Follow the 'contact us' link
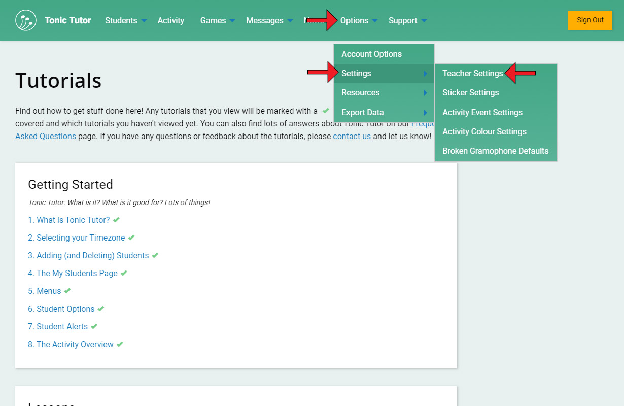 coord(352,136)
